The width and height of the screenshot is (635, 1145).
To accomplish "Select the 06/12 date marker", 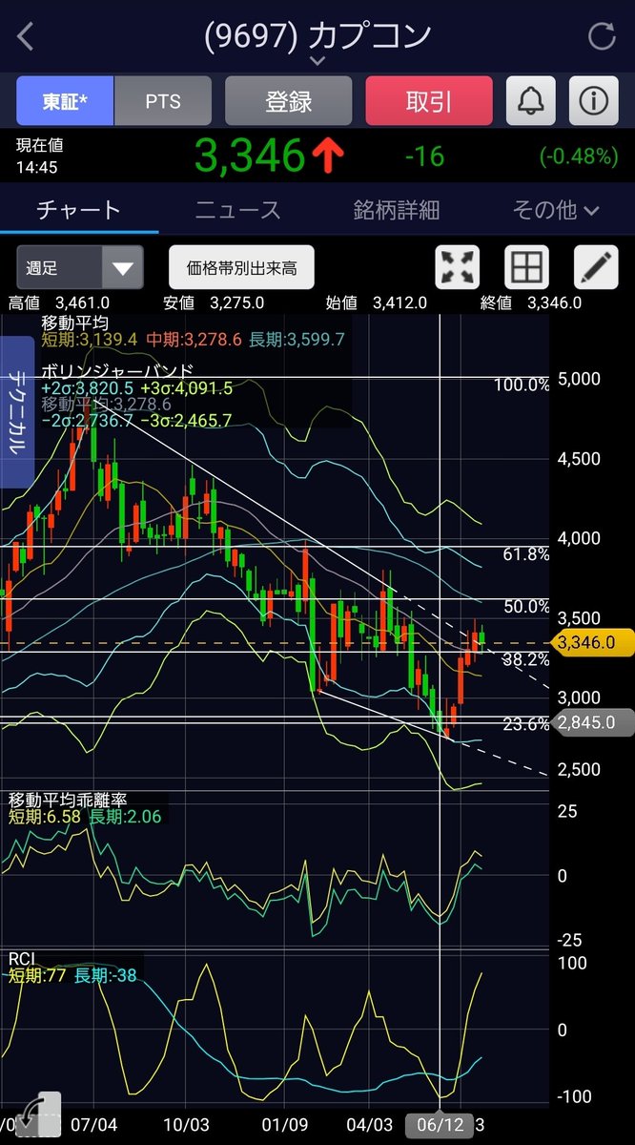I will click(x=440, y=1124).
